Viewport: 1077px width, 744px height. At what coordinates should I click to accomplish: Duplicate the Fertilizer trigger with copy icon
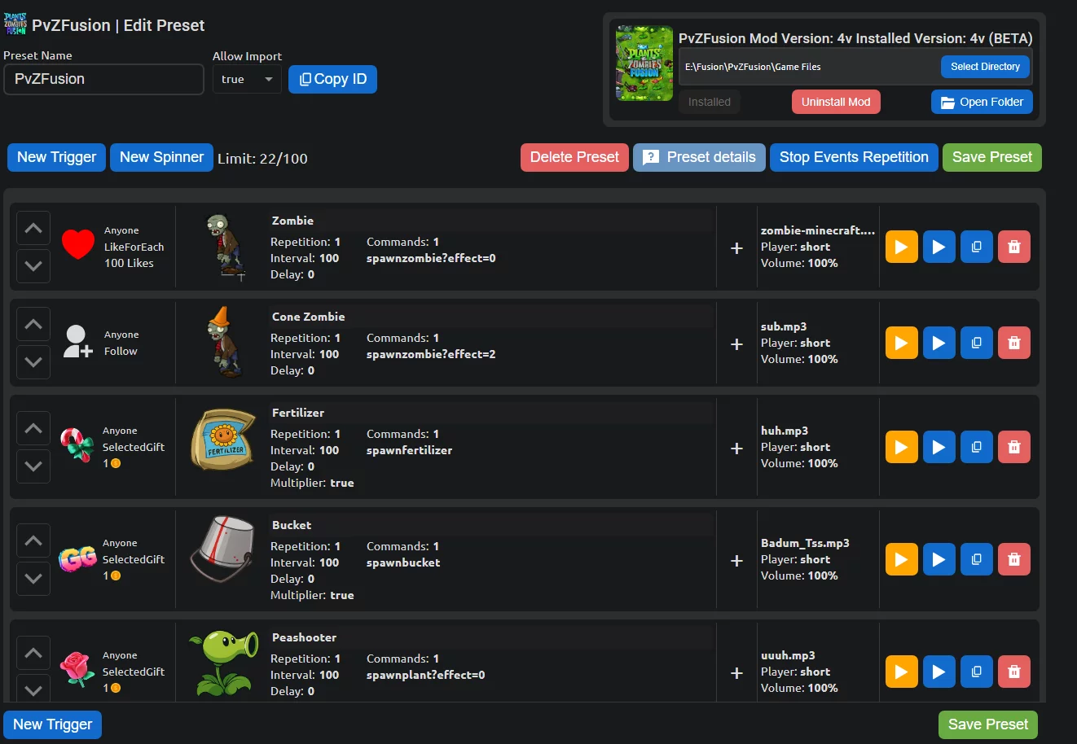click(x=976, y=447)
